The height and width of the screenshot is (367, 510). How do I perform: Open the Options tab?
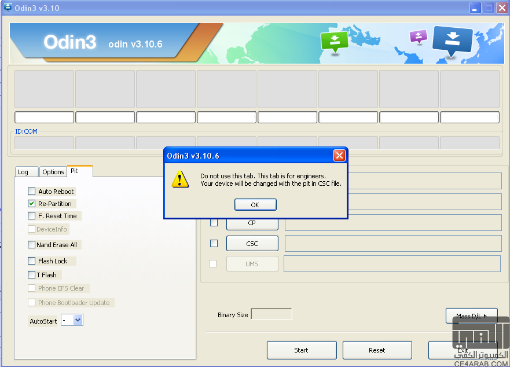pyautogui.click(x=53, y=172)
